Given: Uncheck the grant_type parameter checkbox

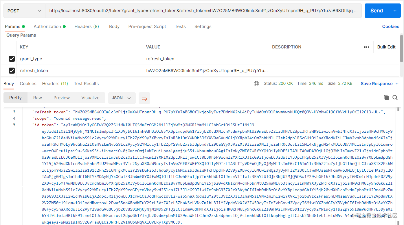Looking at the screenshot, I should point(12,59).
